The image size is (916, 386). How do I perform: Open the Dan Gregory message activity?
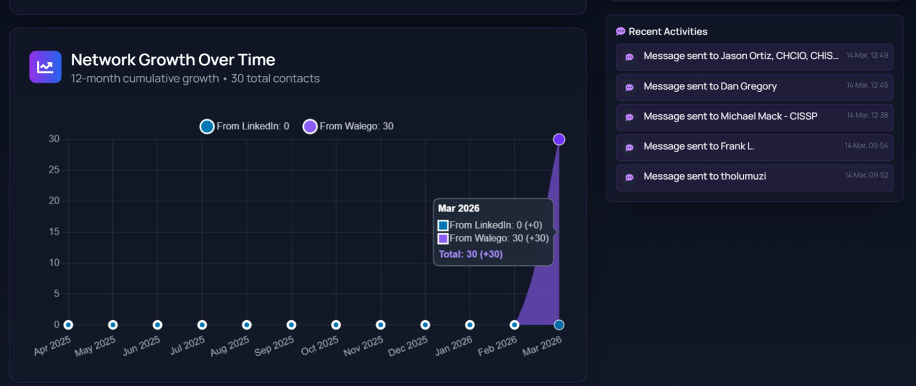click(754, 87)
